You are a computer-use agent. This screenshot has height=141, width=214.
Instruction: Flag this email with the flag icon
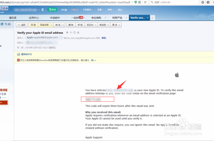coord(71,32)
